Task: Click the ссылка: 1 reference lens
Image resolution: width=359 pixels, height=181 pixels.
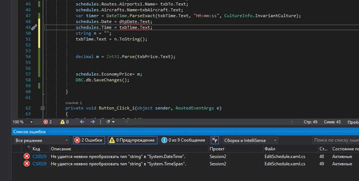Action: pyautogui.click(x=74, y=103)
